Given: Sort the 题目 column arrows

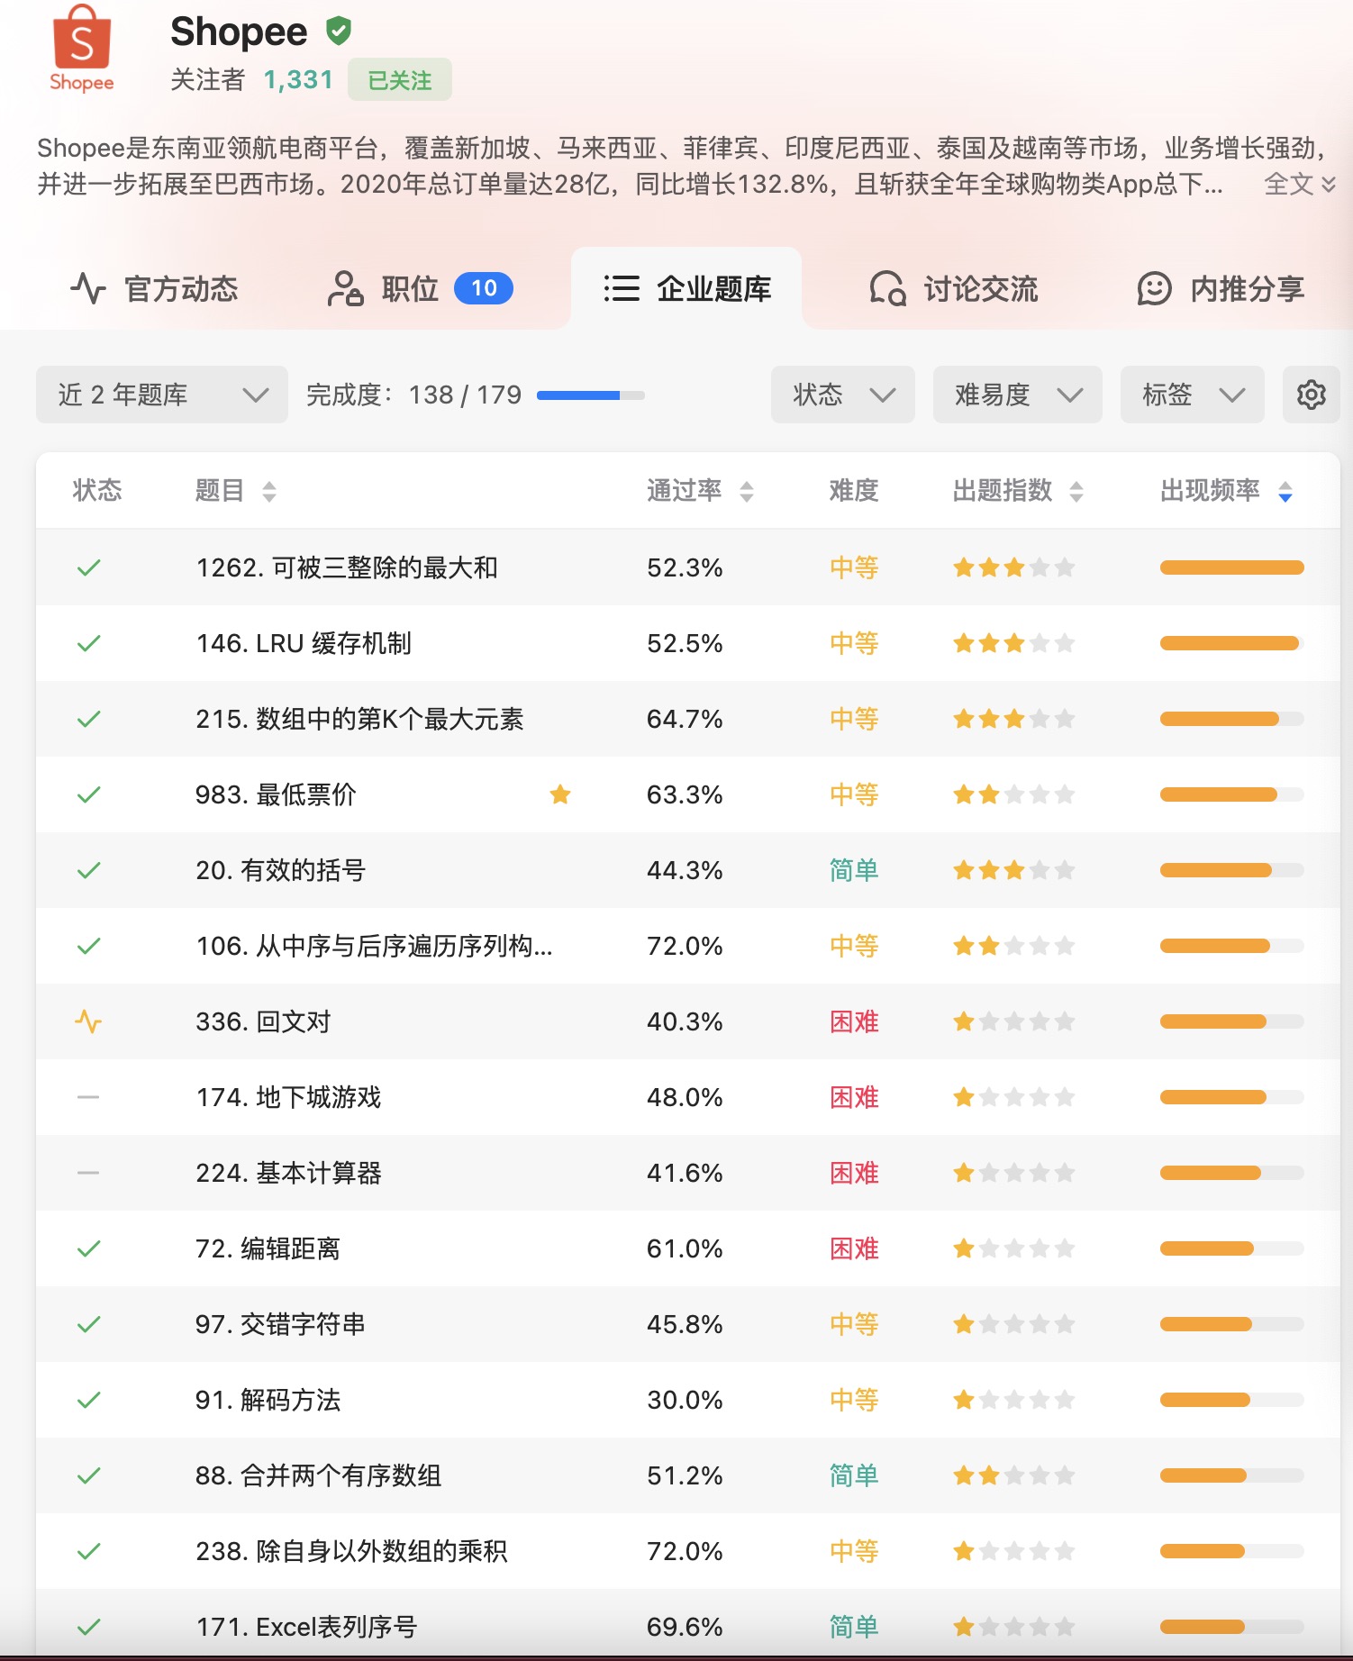Looking at the screenshot, I should pyautogui.click(x=269, y=492).
